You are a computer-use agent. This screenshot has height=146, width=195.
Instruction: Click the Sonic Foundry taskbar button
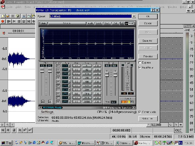143,143
